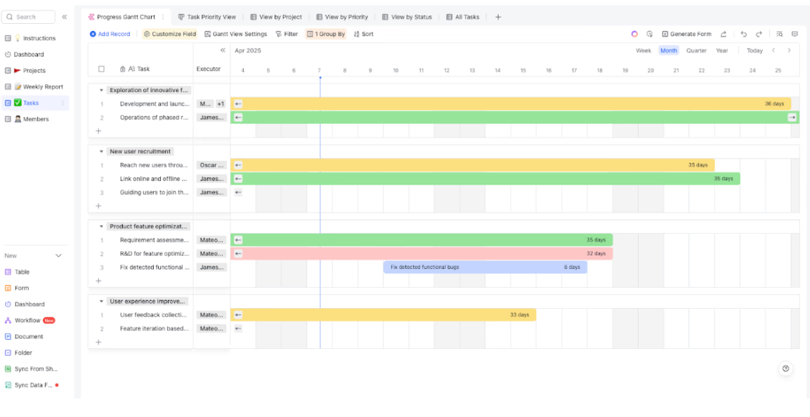Click the Customize Field button
Screen dimensions: 810x417
click(x=170, y=34)
